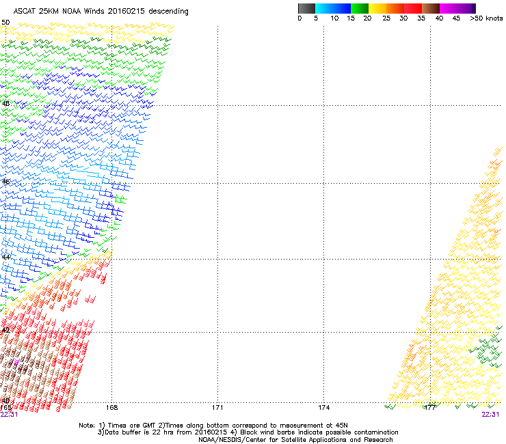The height and width of the screenshot is (444, 506).
Task: Click the gray 0-5 knots color swatch
Action: tap(306, 8)
